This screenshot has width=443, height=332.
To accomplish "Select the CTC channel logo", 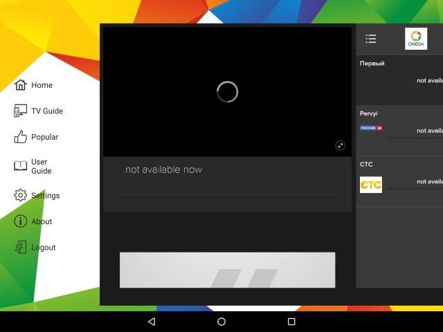I will 371,185.
